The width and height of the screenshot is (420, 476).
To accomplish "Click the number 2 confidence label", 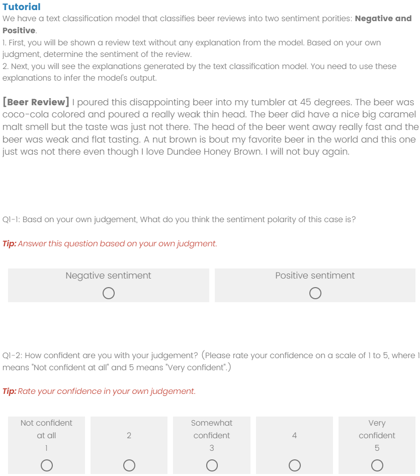I will pyautogui.click(x=129, y=435).
